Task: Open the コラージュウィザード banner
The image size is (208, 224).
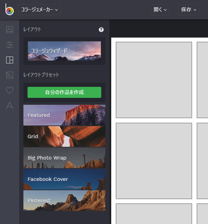Action: 64,51
